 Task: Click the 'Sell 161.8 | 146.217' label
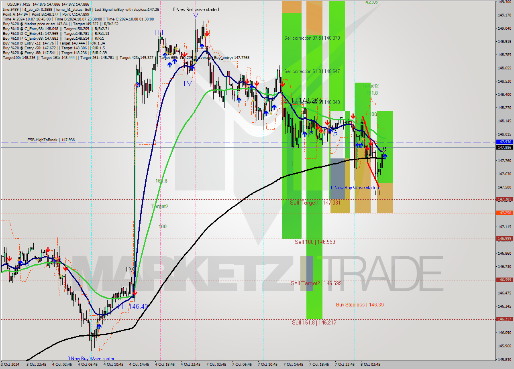tap(314, 322)
